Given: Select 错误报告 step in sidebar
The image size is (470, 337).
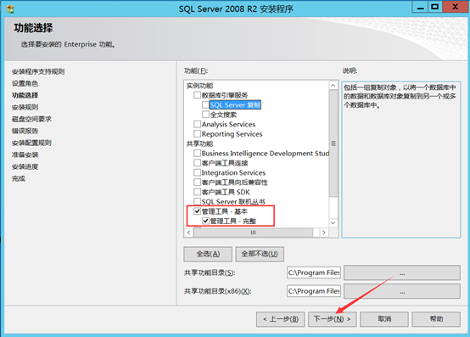Looking at the screenshot, I should coord(25,131).
